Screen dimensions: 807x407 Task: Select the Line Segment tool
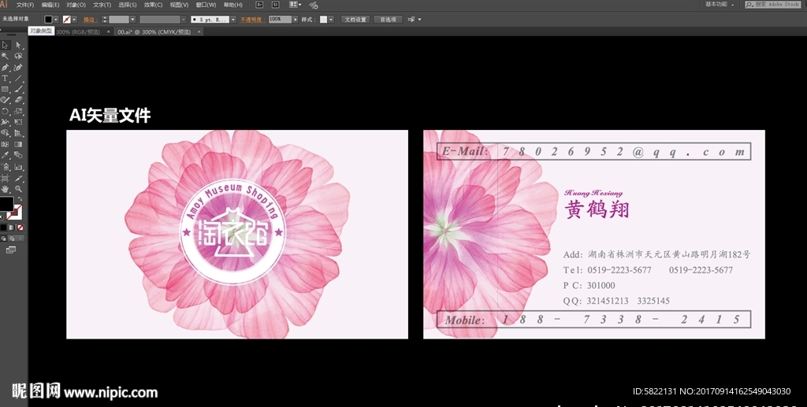pos(18,79)
